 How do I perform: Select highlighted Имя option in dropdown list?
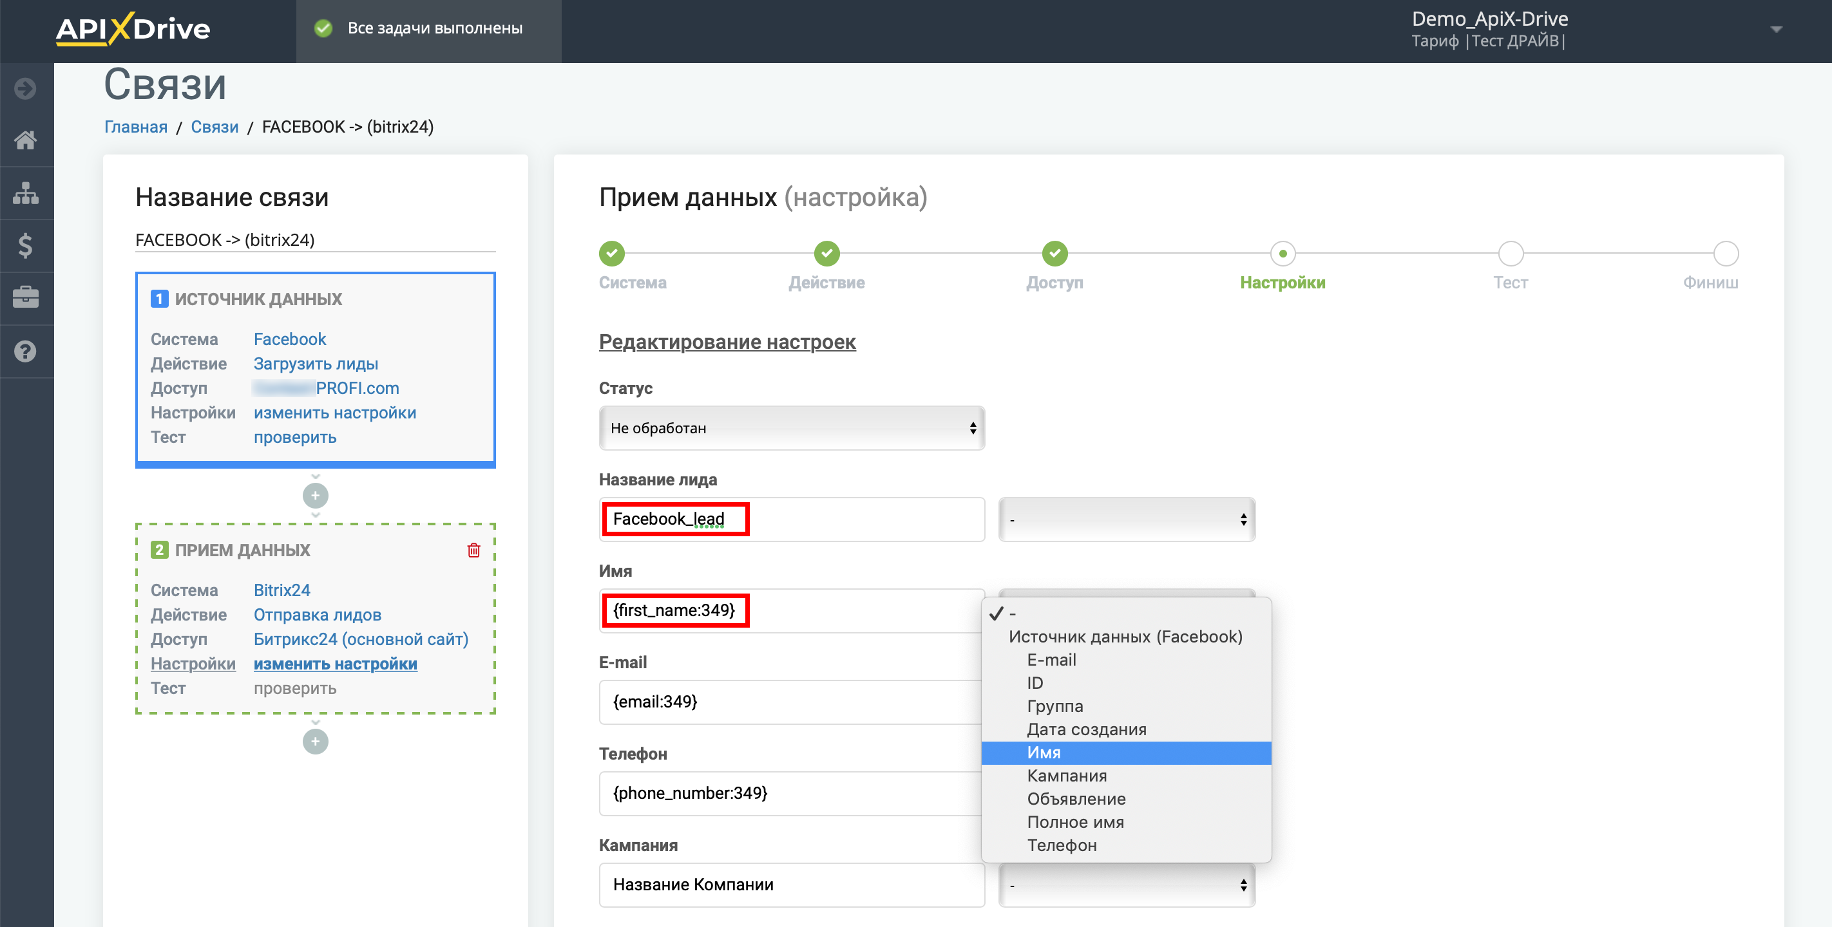click(x=1126, y=752)
